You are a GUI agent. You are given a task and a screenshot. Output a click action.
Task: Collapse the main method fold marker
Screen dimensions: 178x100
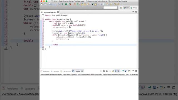point(44,21)
